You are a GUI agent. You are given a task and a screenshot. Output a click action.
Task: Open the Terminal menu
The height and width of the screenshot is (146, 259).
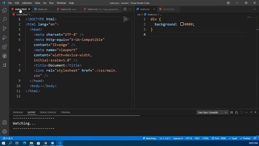pyautogui.click(x=61, y=3)
